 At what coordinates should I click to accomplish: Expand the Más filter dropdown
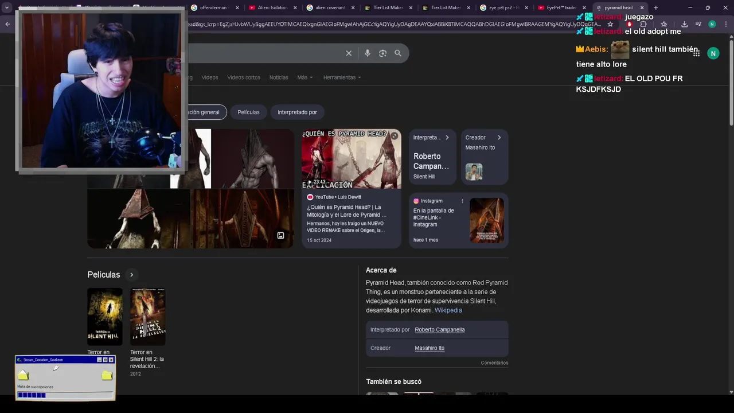coord(305,77)
